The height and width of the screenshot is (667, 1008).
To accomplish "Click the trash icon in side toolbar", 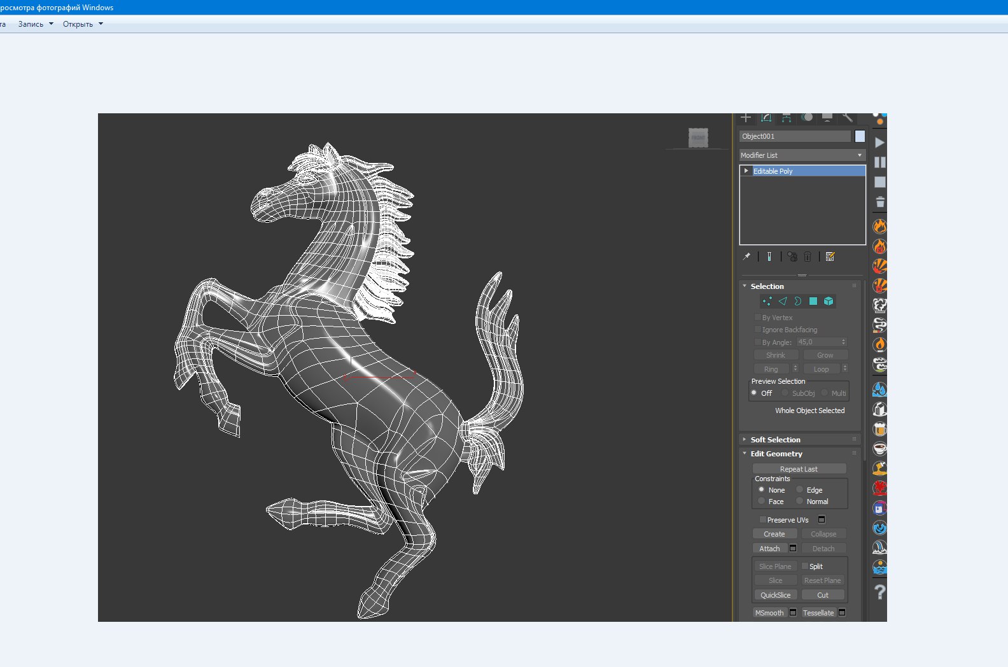I will (879, 202).
